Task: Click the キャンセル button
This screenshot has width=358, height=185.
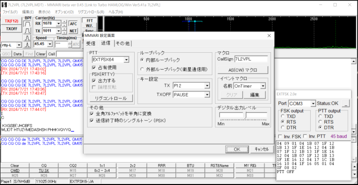Action: tap(262, 149)
